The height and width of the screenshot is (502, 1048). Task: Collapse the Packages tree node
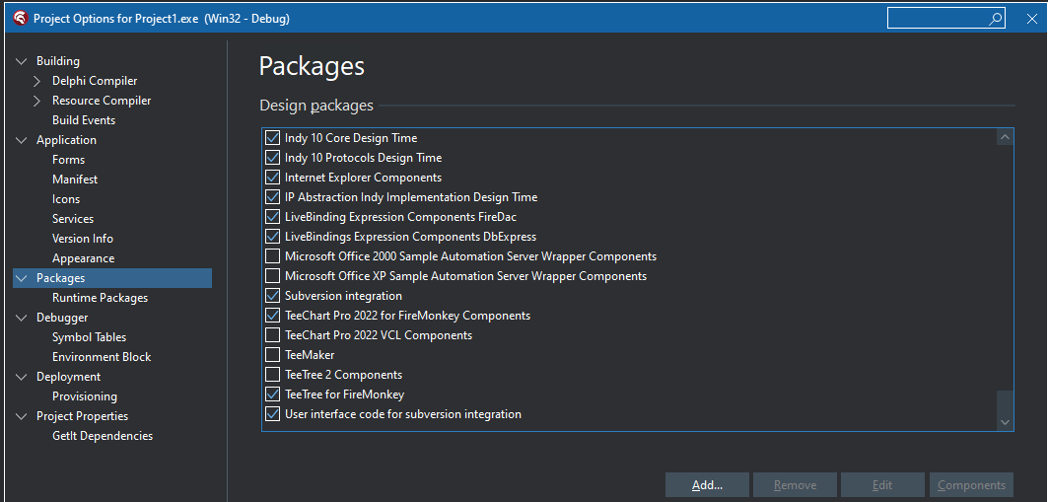[21, 279]
